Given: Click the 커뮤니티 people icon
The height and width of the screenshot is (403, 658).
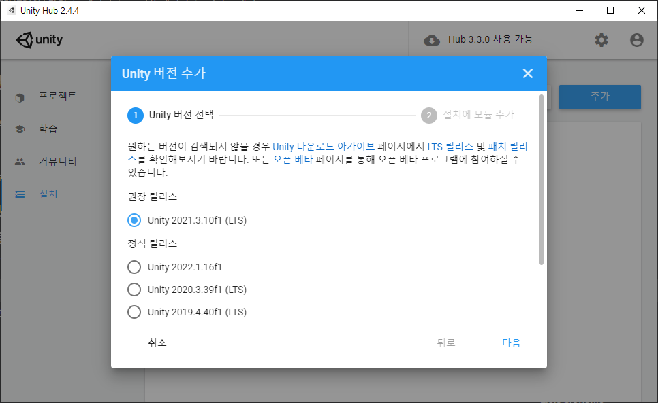Looking at the screenshot, I should [20, 162].
